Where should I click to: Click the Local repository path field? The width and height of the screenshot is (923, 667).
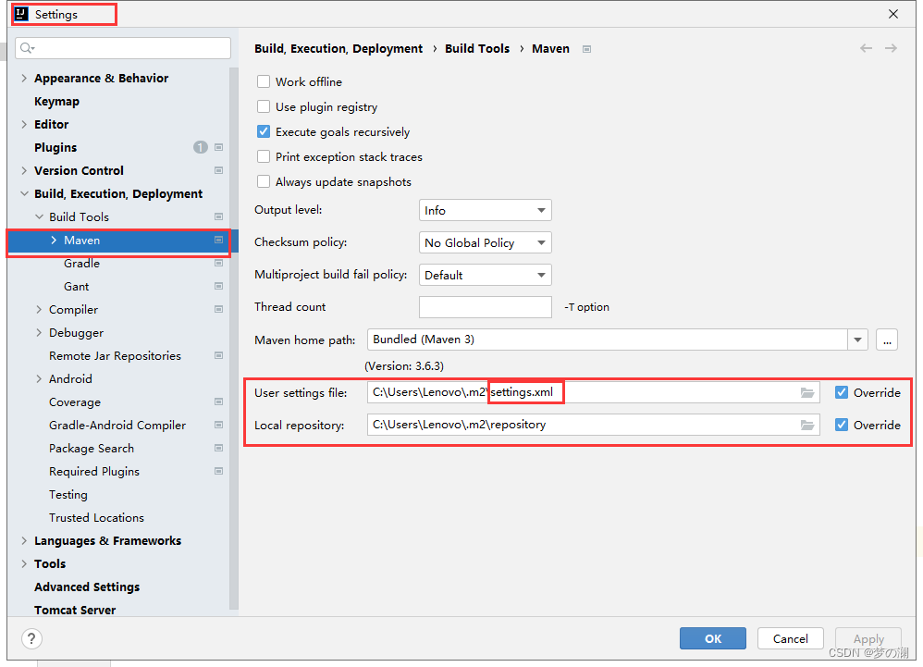pyautogui.click(x=594, y=425)
